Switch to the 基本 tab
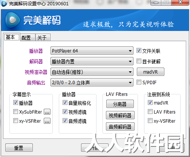This screenshot has width=190, height=157. click(12, 37)
